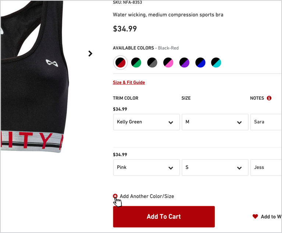Image resolution: width=282 pixels, height=233 pixels.
Task: Open the size S dropdown
Action: point(215,167)
